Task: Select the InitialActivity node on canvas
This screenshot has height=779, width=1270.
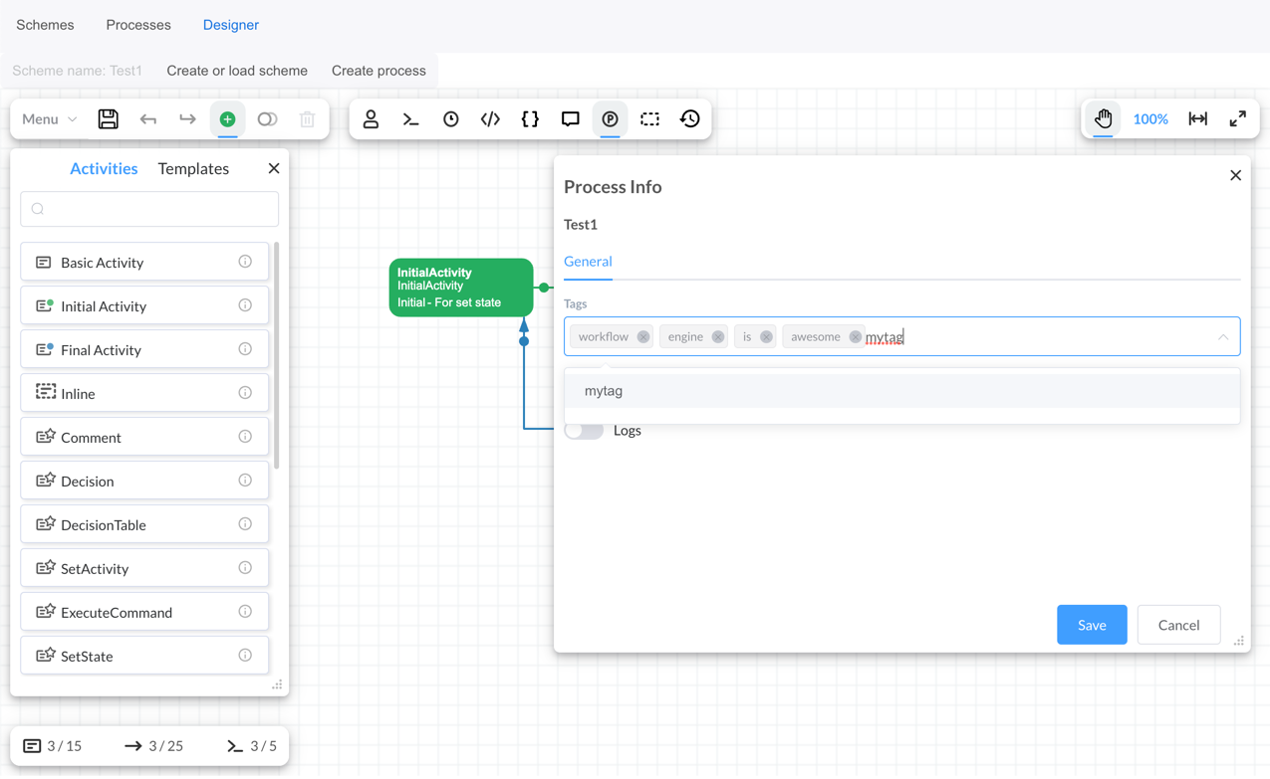Action: click(x=461, y=288)
